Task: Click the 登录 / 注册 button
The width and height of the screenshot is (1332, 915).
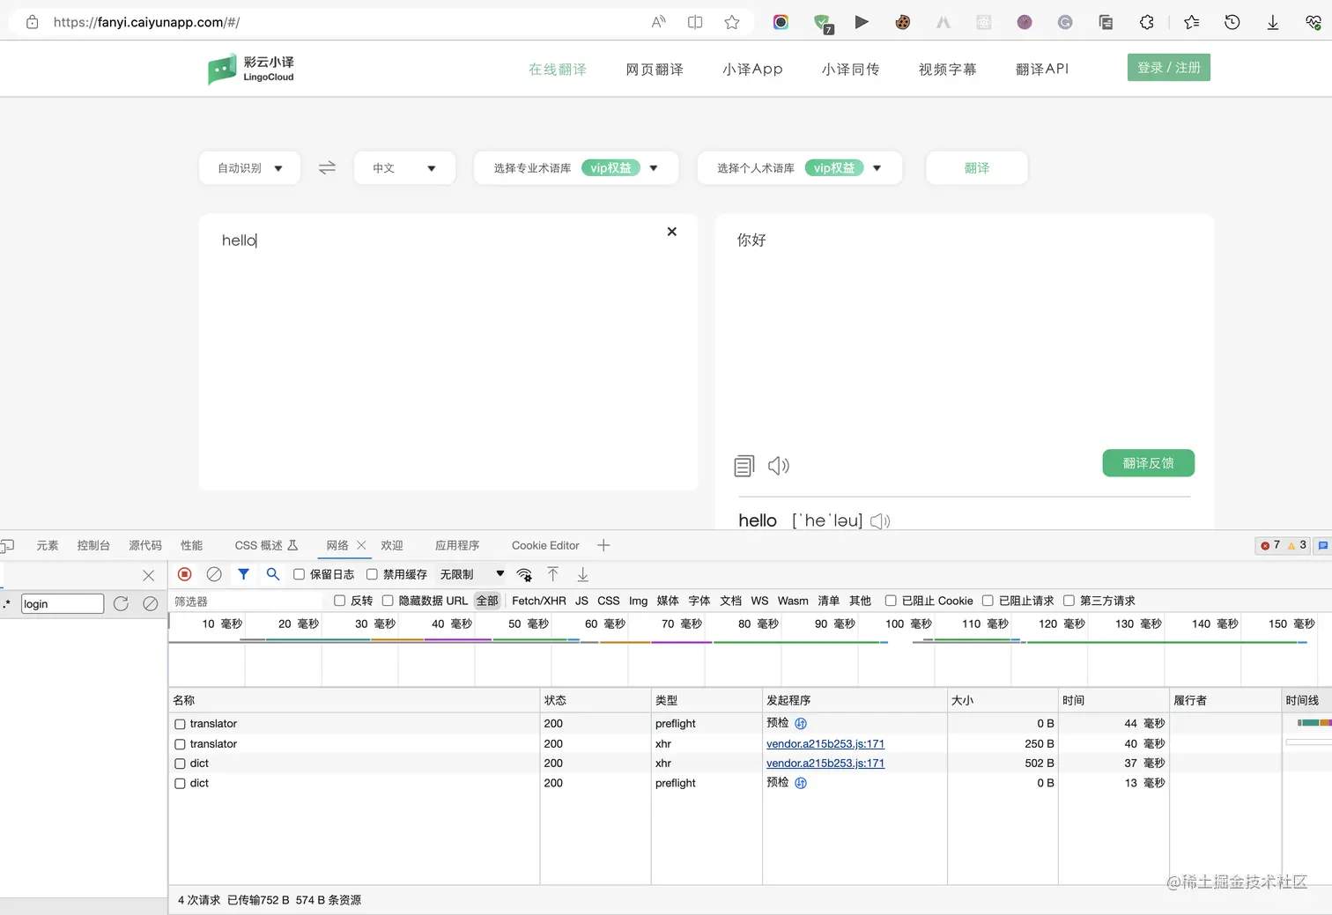Action: tap(1169, 68)
